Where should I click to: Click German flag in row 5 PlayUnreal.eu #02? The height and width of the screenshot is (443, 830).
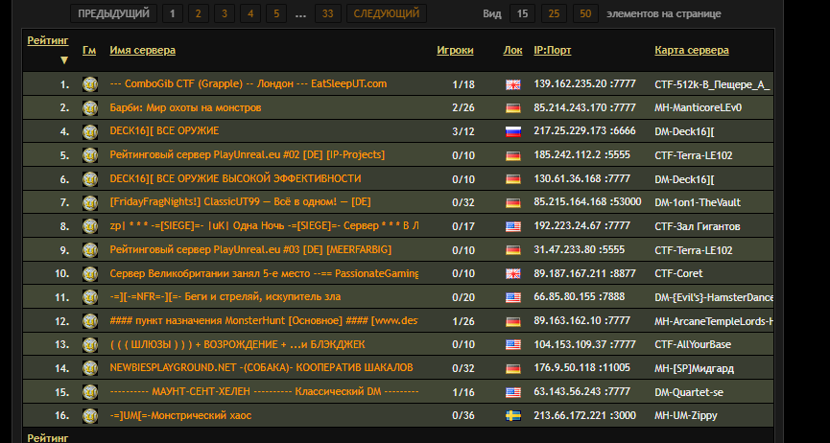tap(513, 155)
